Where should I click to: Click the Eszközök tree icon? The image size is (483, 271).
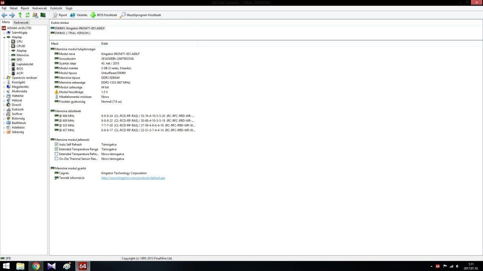(x=8, y=110)
